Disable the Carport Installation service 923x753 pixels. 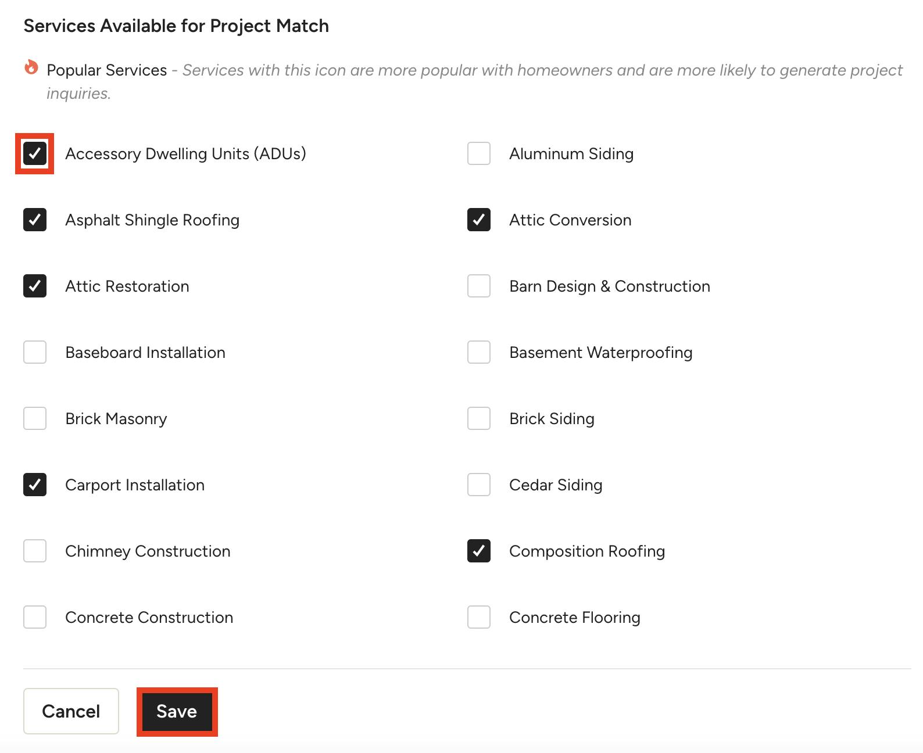[35, 485]
